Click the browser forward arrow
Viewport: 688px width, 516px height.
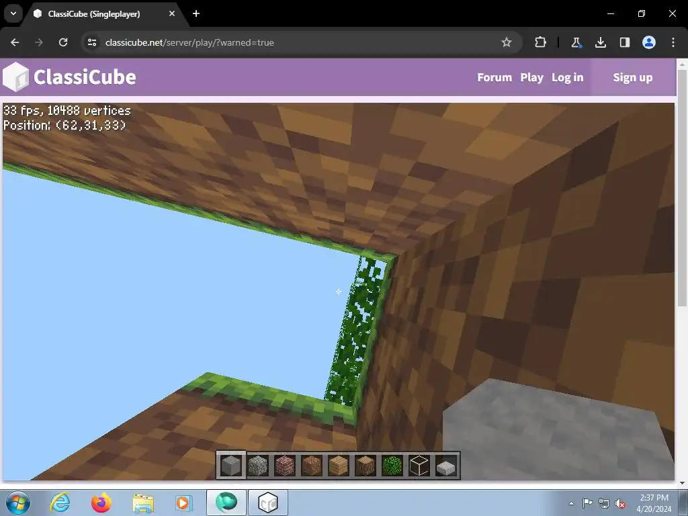tap(39, 42)
